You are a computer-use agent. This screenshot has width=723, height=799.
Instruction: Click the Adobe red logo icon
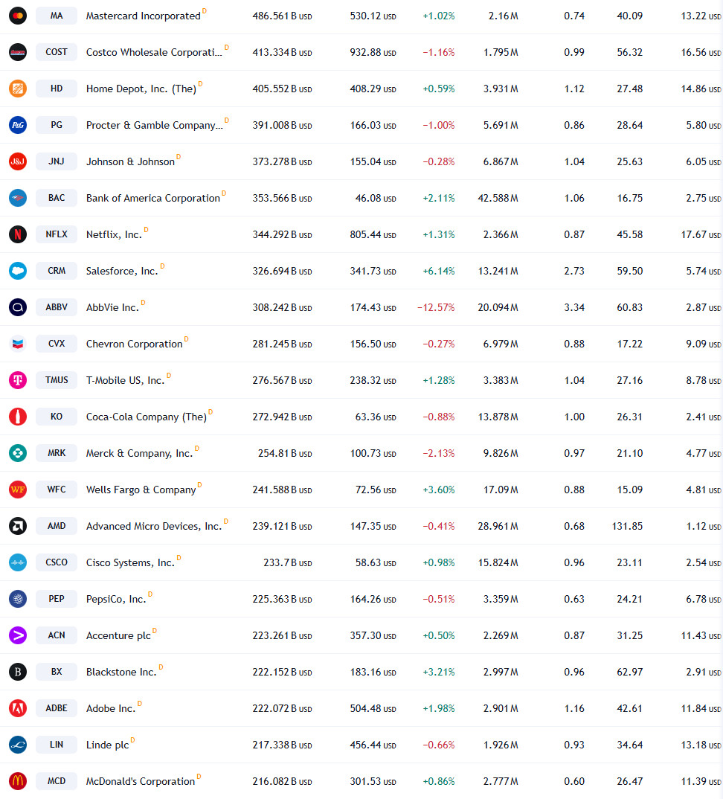point(18,708)
